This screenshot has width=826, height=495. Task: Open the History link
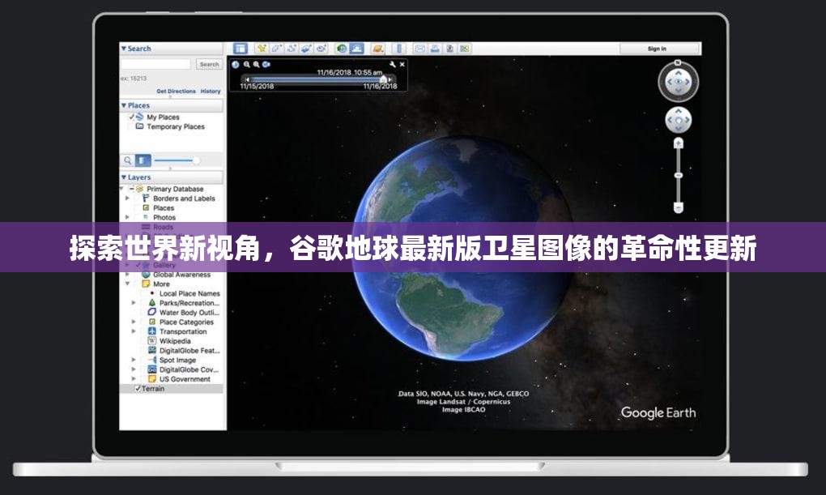(x=211, y=92)
